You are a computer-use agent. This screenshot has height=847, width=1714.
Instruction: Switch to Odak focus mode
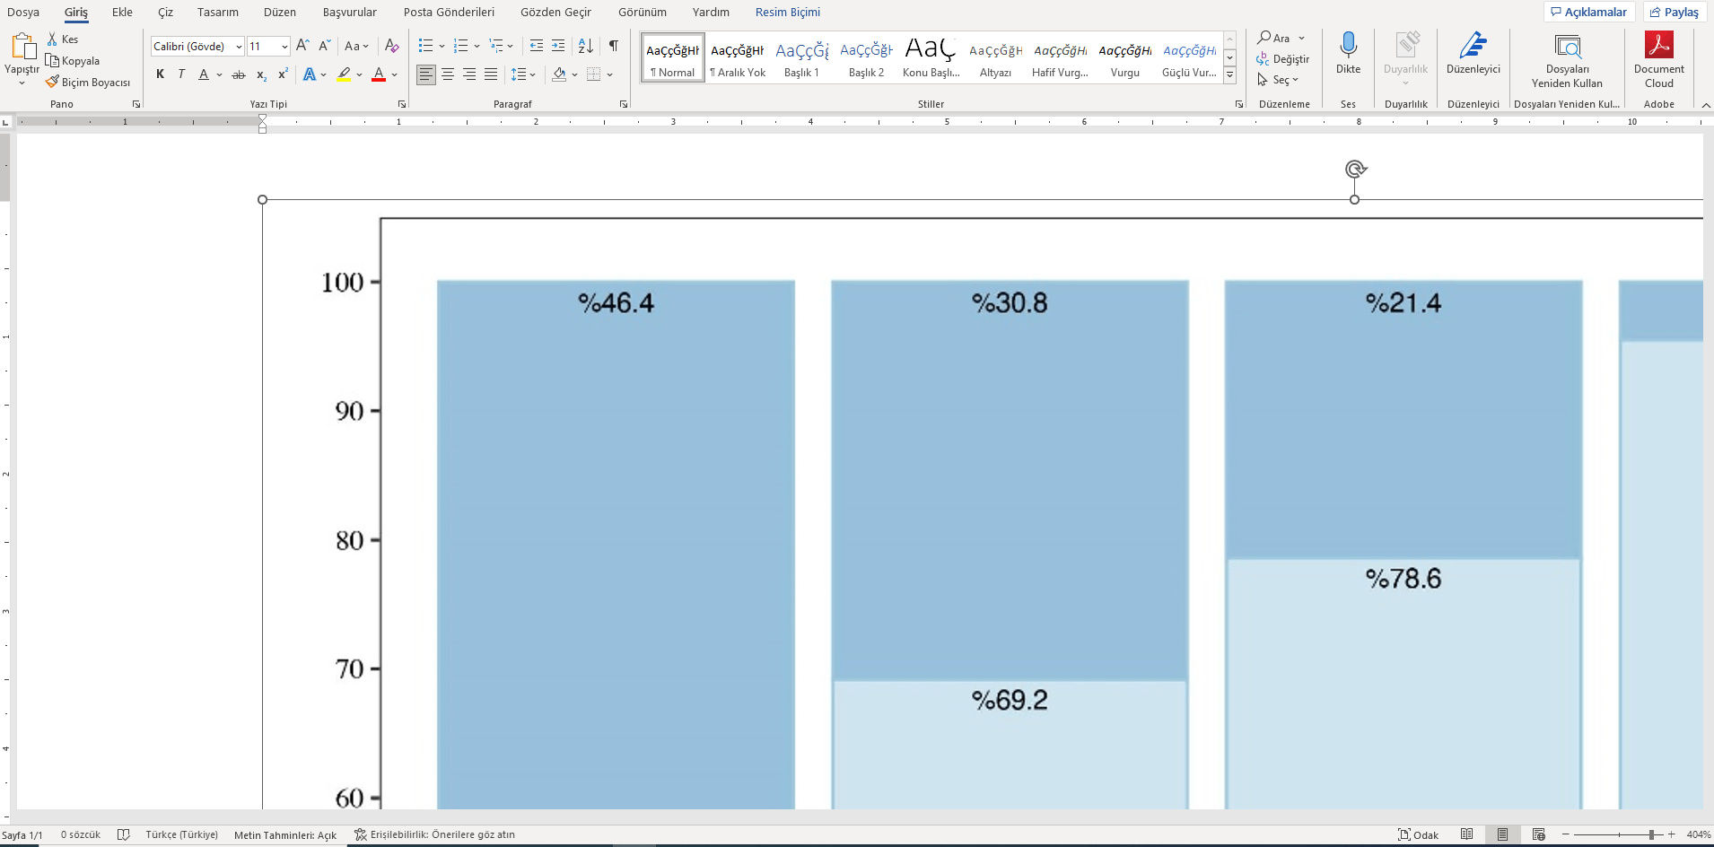coord(1418,834)
